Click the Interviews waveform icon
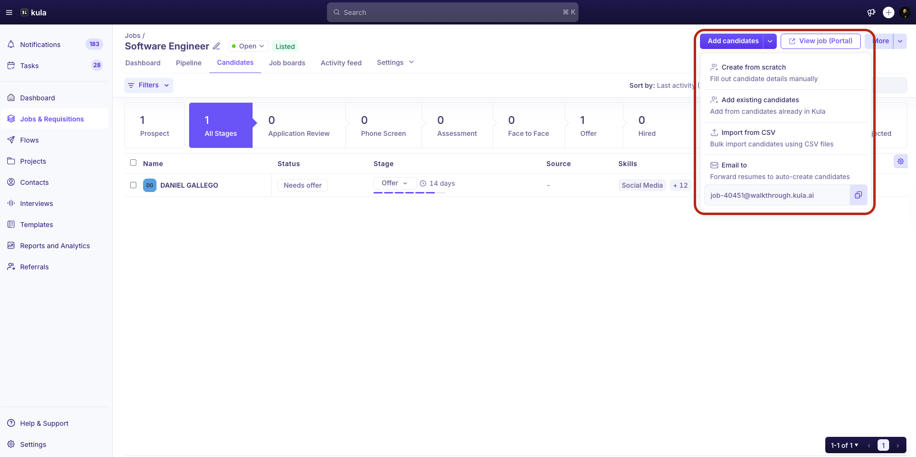The image size is (916, 457). (11, 203)
